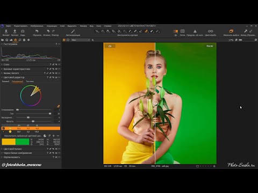Toggle the second color range row checkmark
This screenshot has width=258, height=193.
click(3, 132)
